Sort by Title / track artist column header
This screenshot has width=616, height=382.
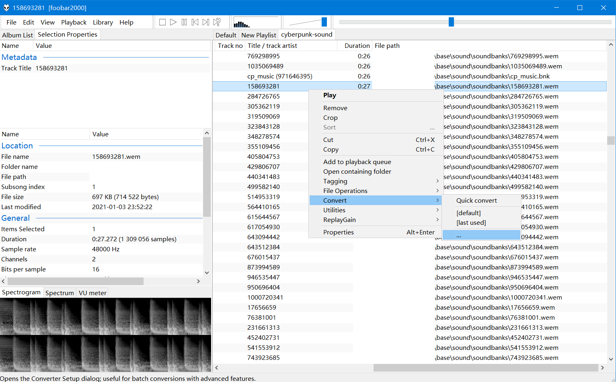coord(291,45)
